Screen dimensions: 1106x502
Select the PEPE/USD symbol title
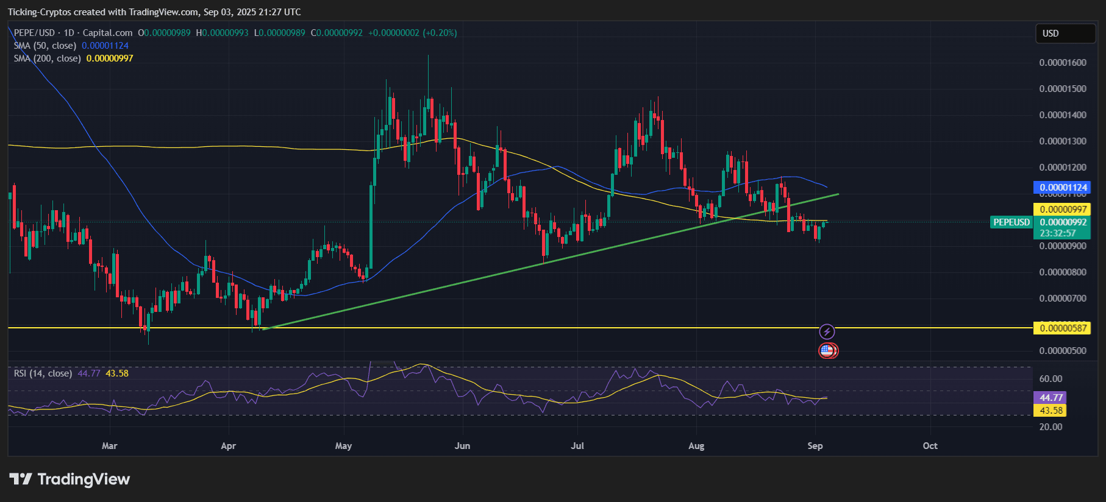pos(34,33)
